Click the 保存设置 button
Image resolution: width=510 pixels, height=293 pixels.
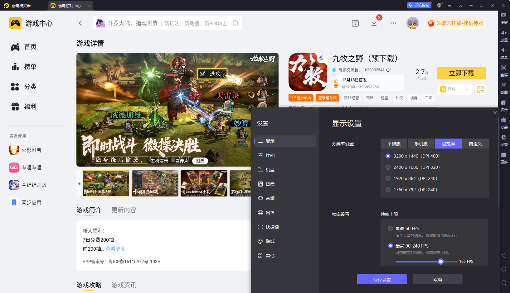(382, 279)
